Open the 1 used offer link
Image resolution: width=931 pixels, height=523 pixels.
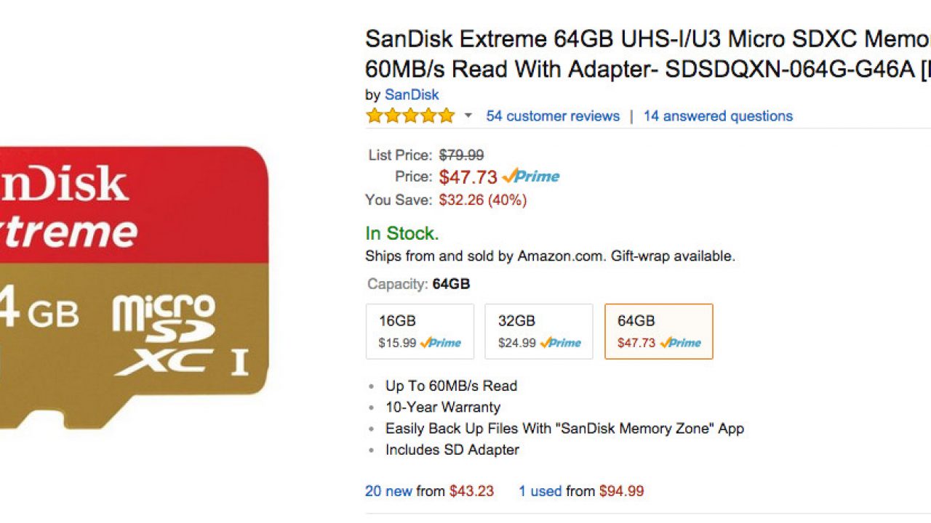(x=540, y=491)
